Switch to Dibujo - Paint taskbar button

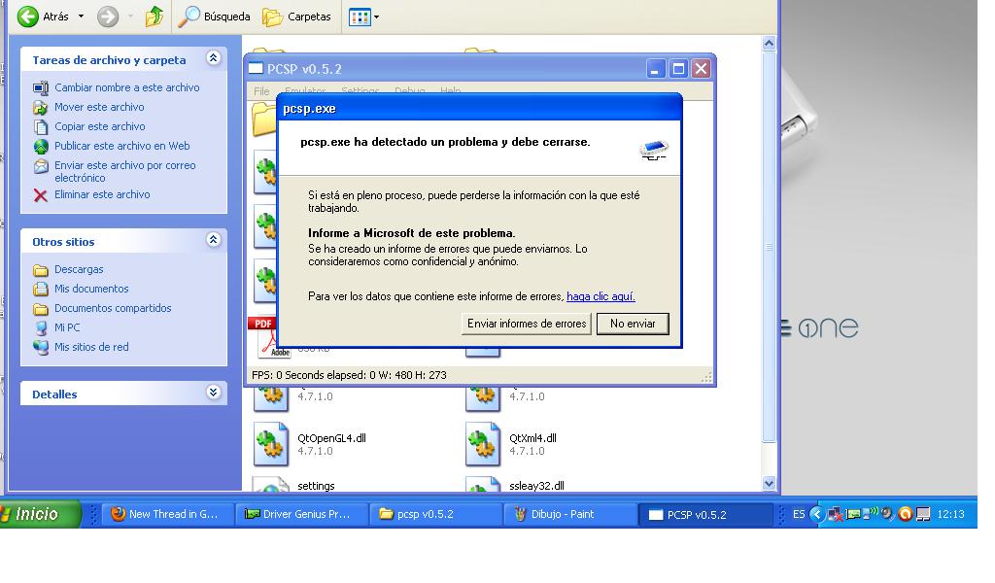pyautogui.click(x=570, y=514)
